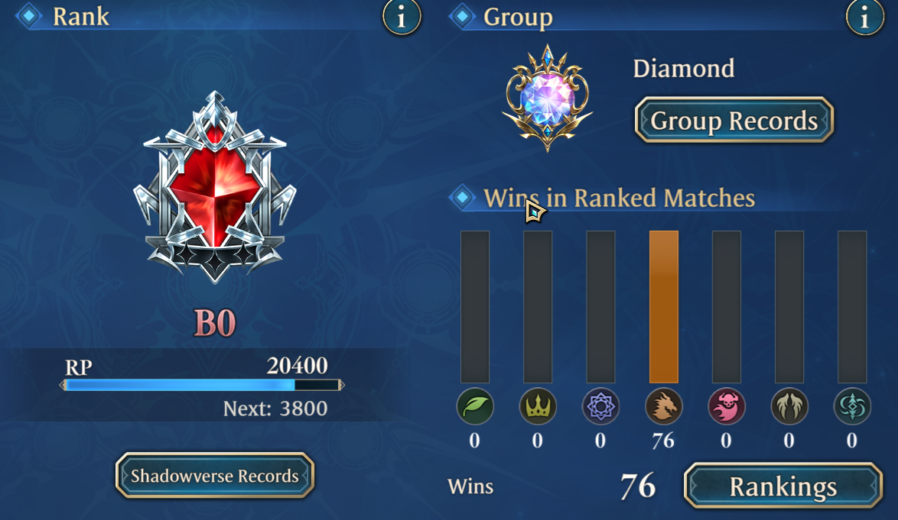The width and height of the screenshot is (898, 520).
Task: Select the Forestcraft leaf class icon
Action: 475,406
